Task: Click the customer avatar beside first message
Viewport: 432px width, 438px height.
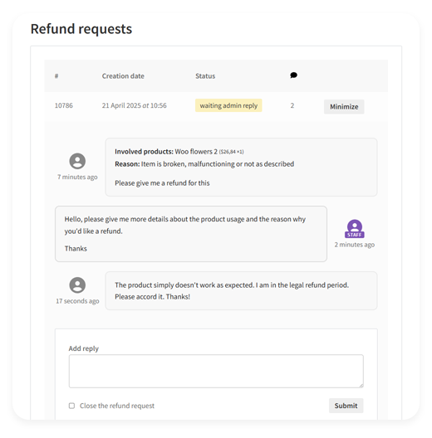Action: point(77,161)
